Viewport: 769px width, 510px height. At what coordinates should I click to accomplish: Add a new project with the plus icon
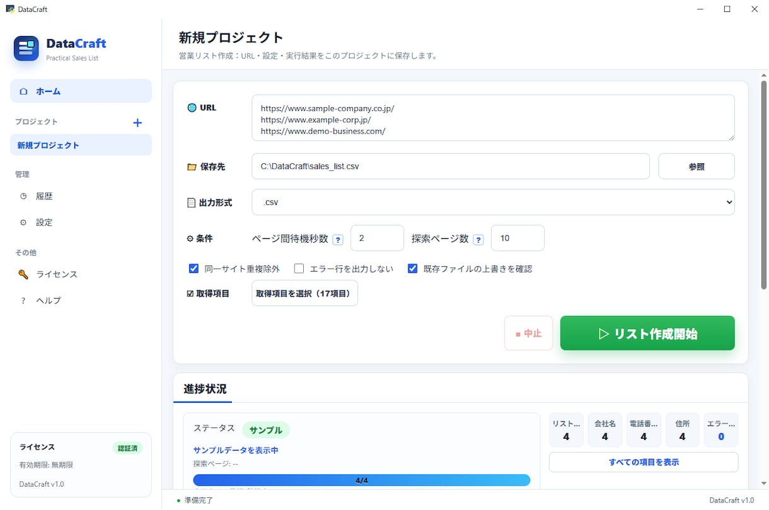pyautogui.click(x=137, y=123)
